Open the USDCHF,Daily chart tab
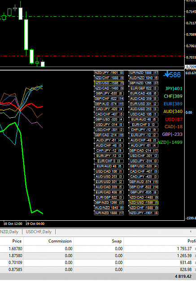The width and height of the screenshot is (196, 281). pos(39,232)
